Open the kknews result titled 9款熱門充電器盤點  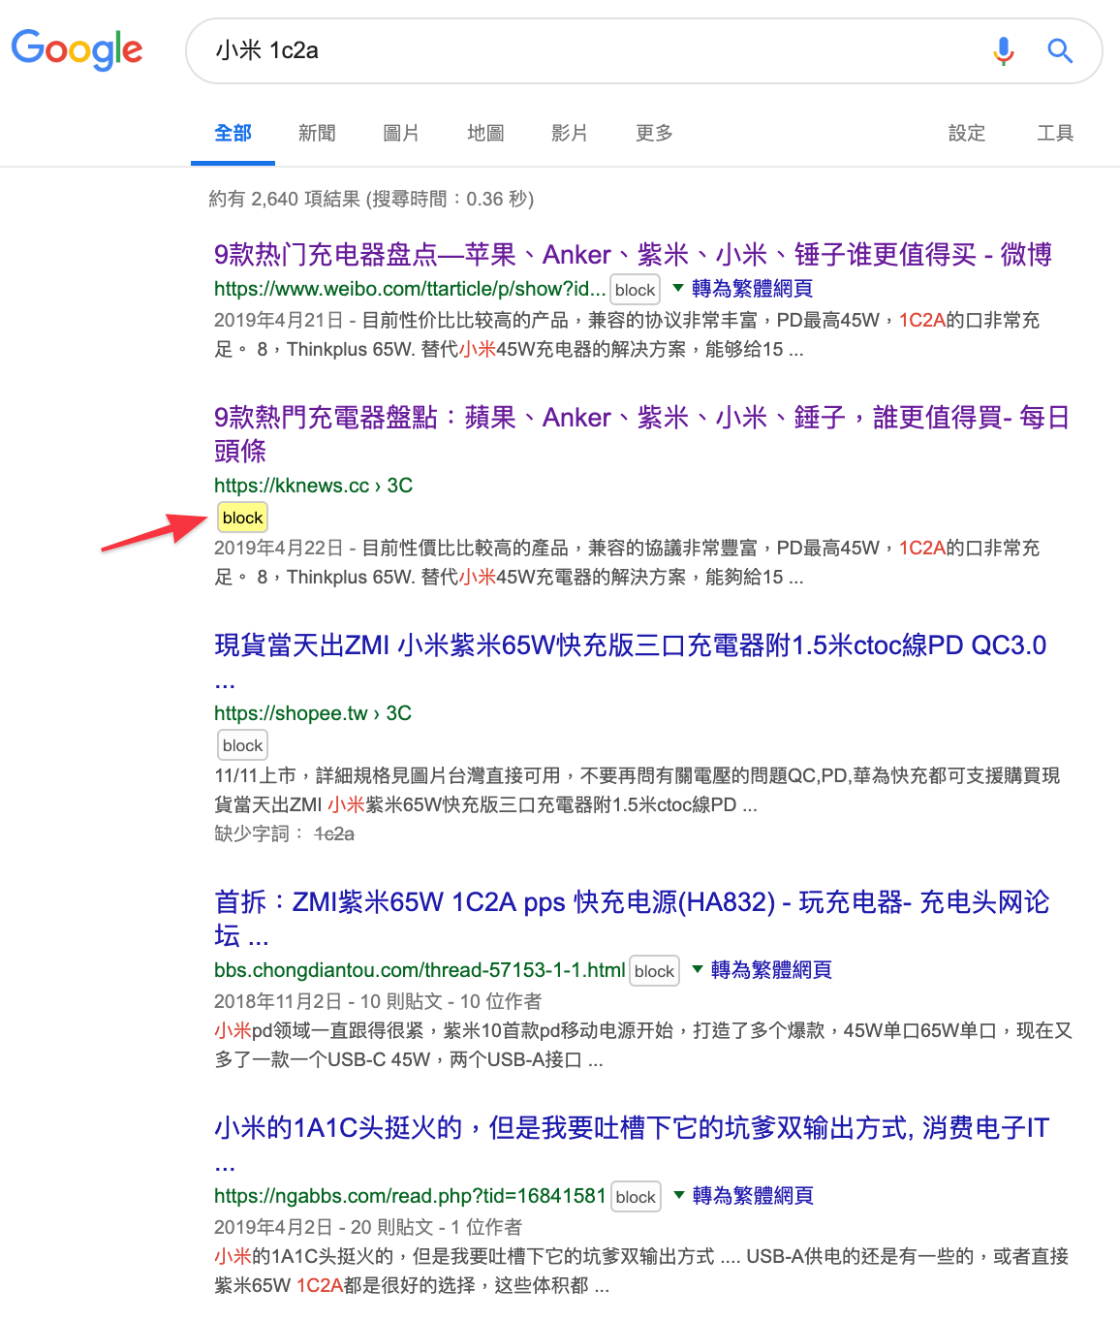(641, 434)
